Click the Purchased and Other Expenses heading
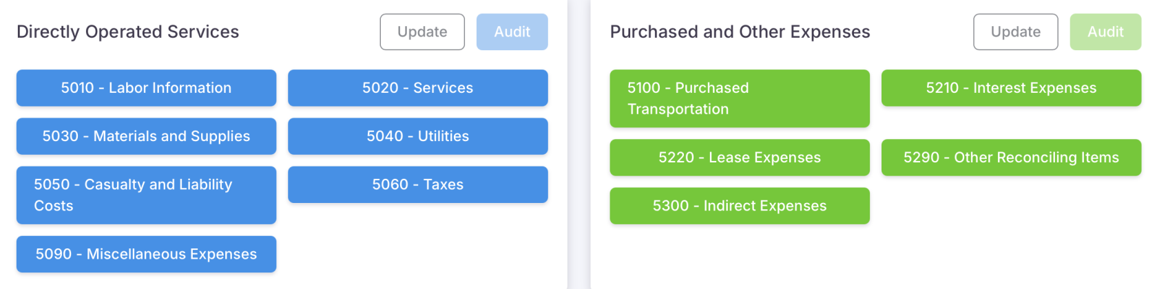The height and width of the screenshot is (289, 1157). [740, 32]
